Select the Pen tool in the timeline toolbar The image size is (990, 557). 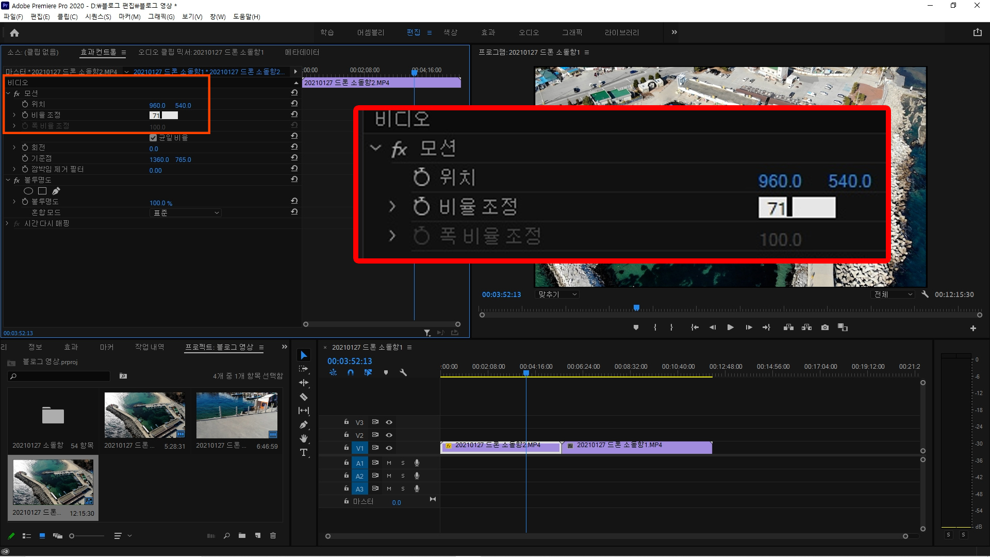[304, 425]
